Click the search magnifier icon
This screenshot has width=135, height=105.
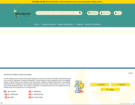point(80,13)
